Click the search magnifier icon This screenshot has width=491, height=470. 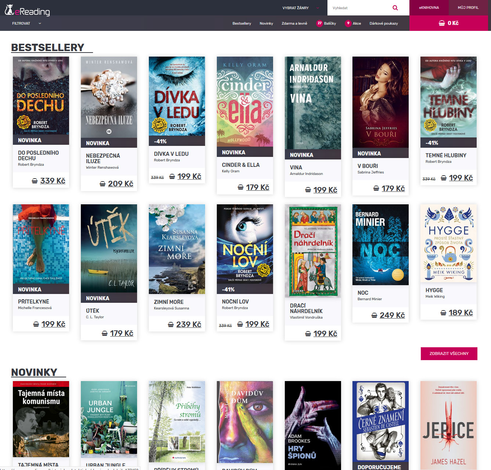coord(395,8)
